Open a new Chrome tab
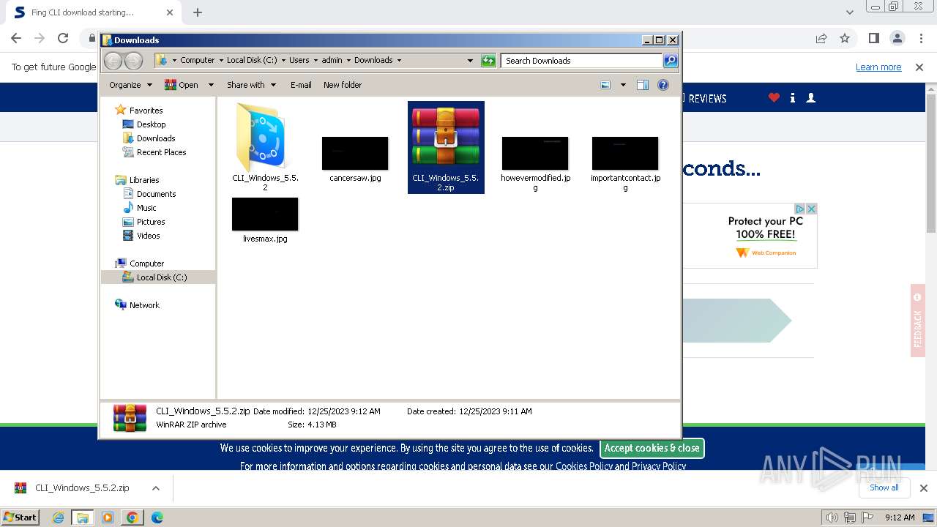This screenshot has height=527, width=937. [x=198, y=12]
